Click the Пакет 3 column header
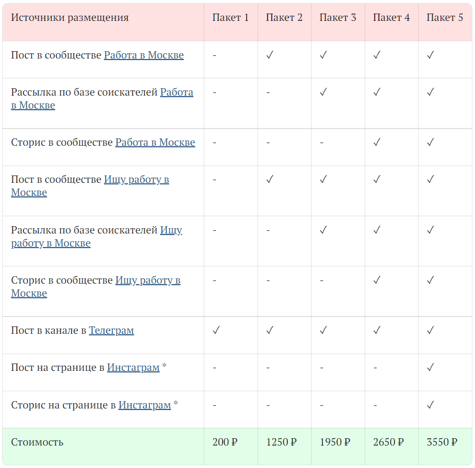The height and width of the screenshot is (468, 475). pos(338,18)
